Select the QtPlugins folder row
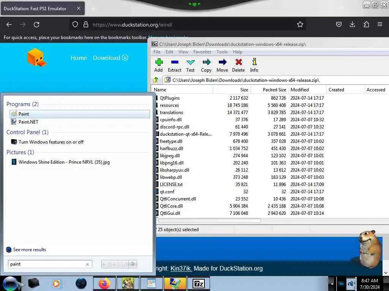Image resolution: width=389 pixels, height=291 pixels. pyautogui.click(x=170, y=98)
